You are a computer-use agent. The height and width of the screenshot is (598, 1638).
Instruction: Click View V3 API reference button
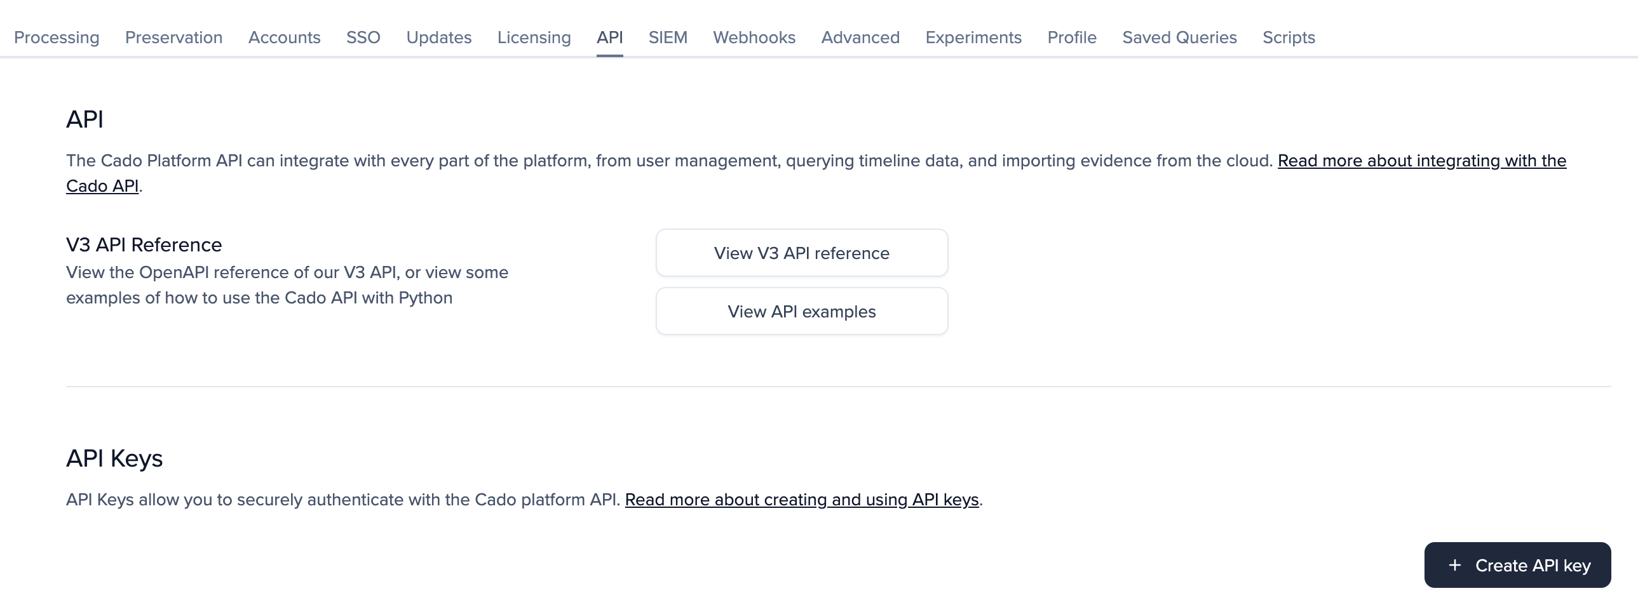(x=801, y=252)
